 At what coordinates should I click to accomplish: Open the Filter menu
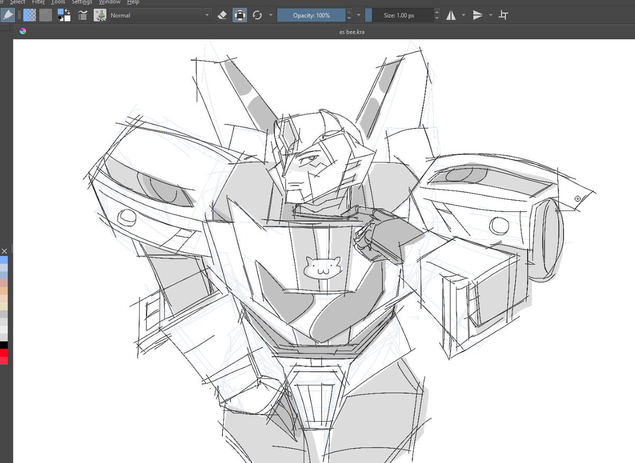click(x=38, y=2)
